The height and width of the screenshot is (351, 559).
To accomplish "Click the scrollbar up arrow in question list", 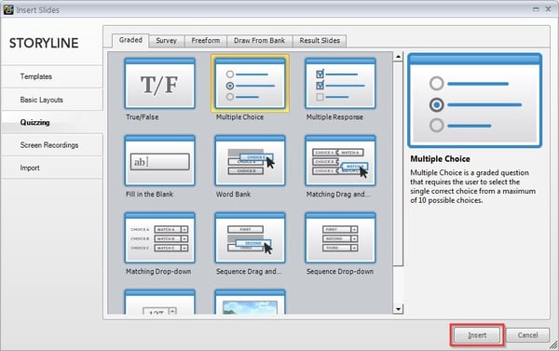I will [398, 56].
